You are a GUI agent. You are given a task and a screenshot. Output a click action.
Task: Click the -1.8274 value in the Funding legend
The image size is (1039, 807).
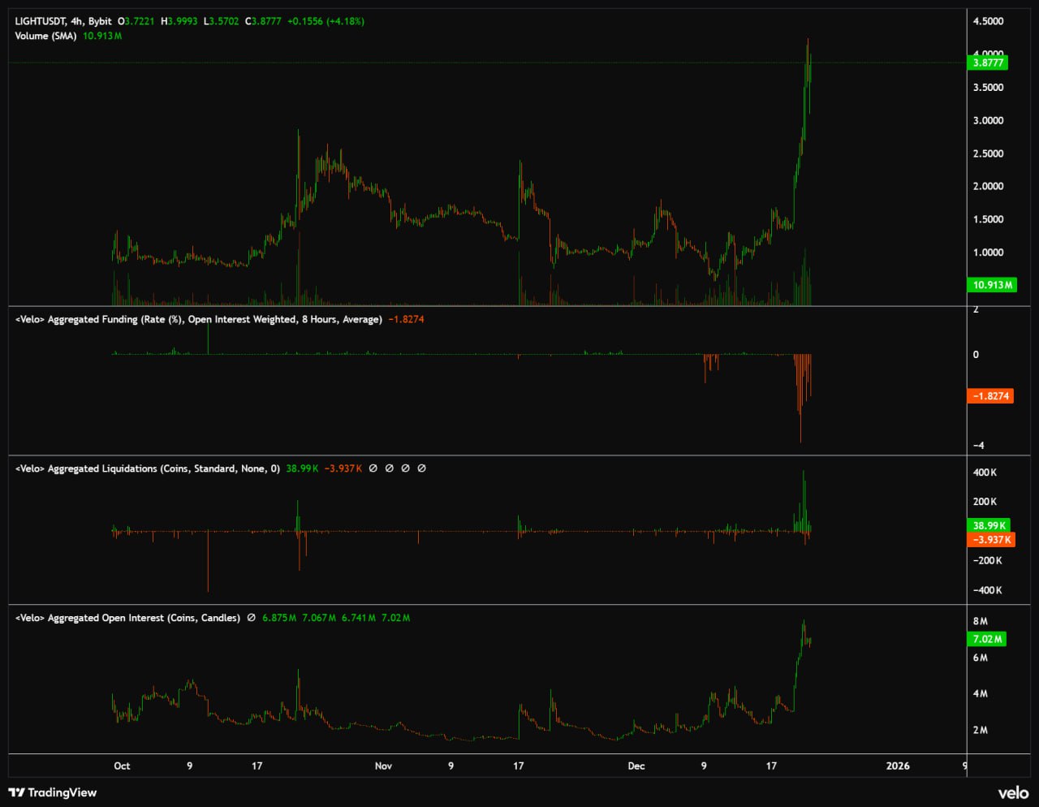point(406,319)
